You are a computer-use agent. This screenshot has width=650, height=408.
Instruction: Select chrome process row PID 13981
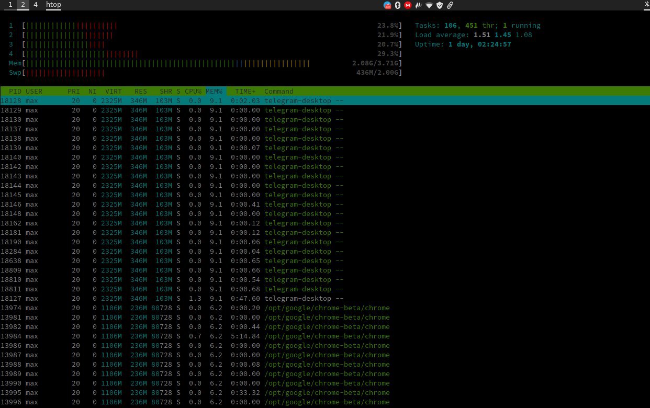pos(325,317)
